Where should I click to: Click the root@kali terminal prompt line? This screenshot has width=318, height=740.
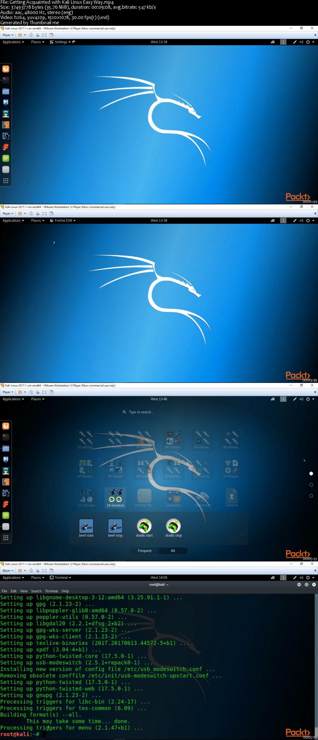23,734
